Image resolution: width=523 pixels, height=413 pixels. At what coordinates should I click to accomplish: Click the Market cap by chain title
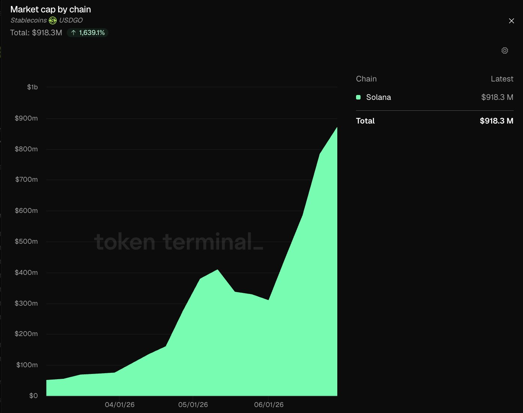tap(51, 9)
